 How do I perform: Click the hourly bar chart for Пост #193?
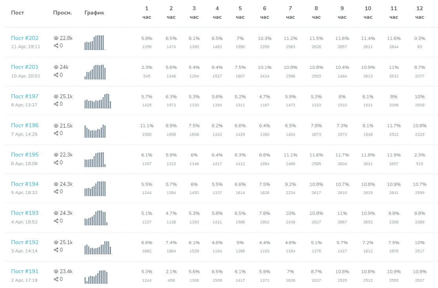click(x=96, y=218)
